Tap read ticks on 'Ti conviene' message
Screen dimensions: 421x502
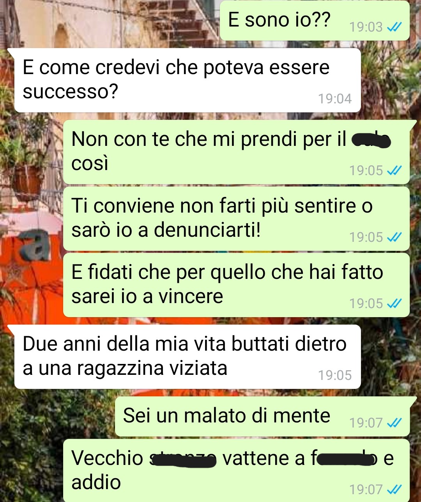pos(394,237)
